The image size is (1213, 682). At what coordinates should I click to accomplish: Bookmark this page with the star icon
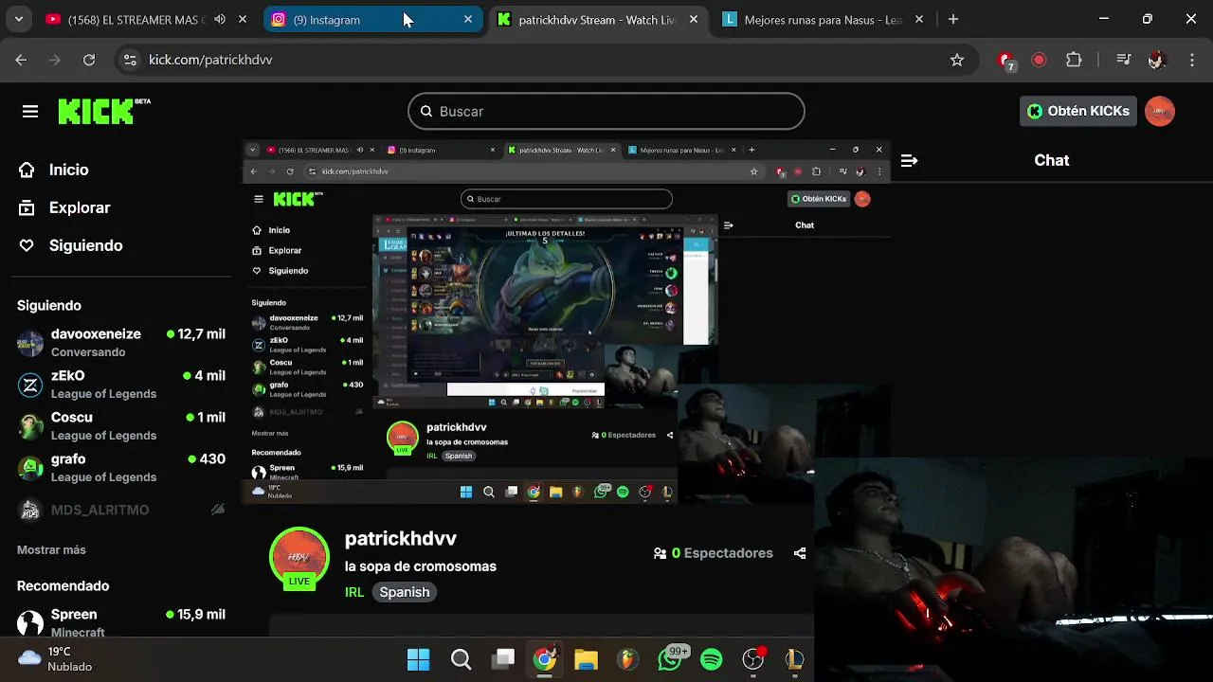pos(957,60)
